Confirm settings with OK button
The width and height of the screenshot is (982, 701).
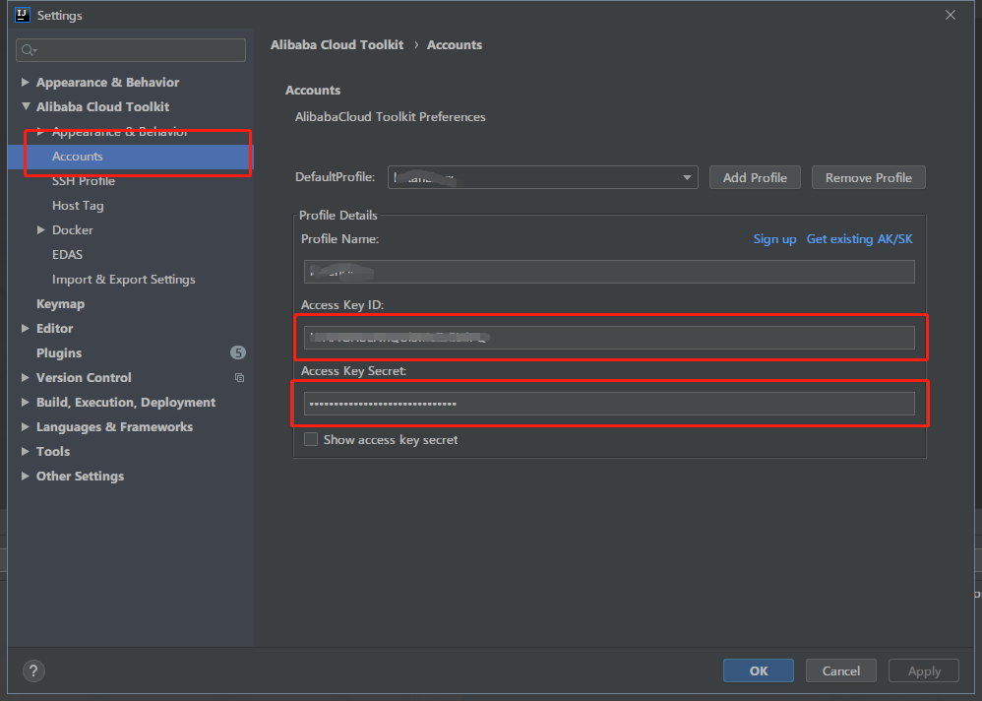pos(759,670)
